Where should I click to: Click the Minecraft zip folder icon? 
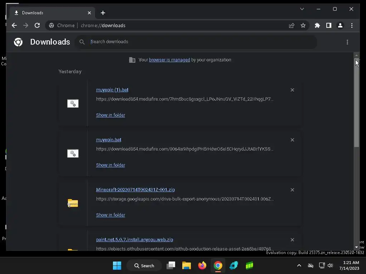[73, 203]
